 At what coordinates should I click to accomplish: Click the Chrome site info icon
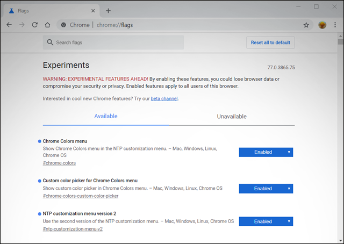click(63, 25)
